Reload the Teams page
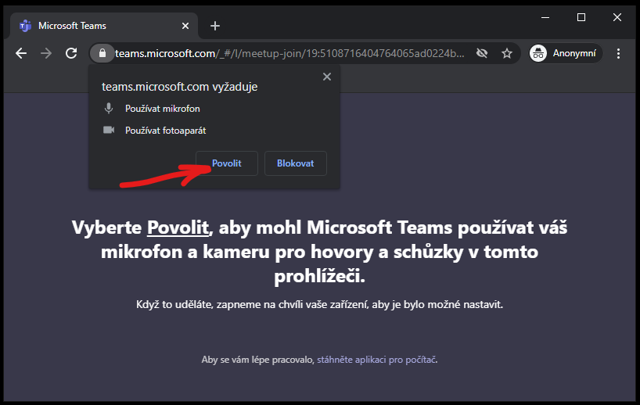 71,53
